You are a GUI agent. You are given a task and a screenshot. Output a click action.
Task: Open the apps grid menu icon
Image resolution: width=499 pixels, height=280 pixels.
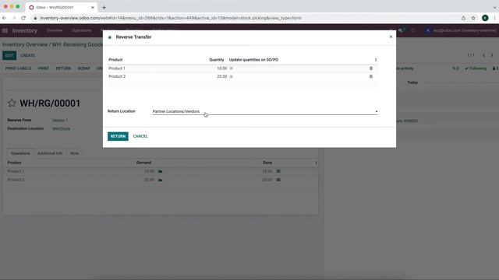click(x=5, y=30)
